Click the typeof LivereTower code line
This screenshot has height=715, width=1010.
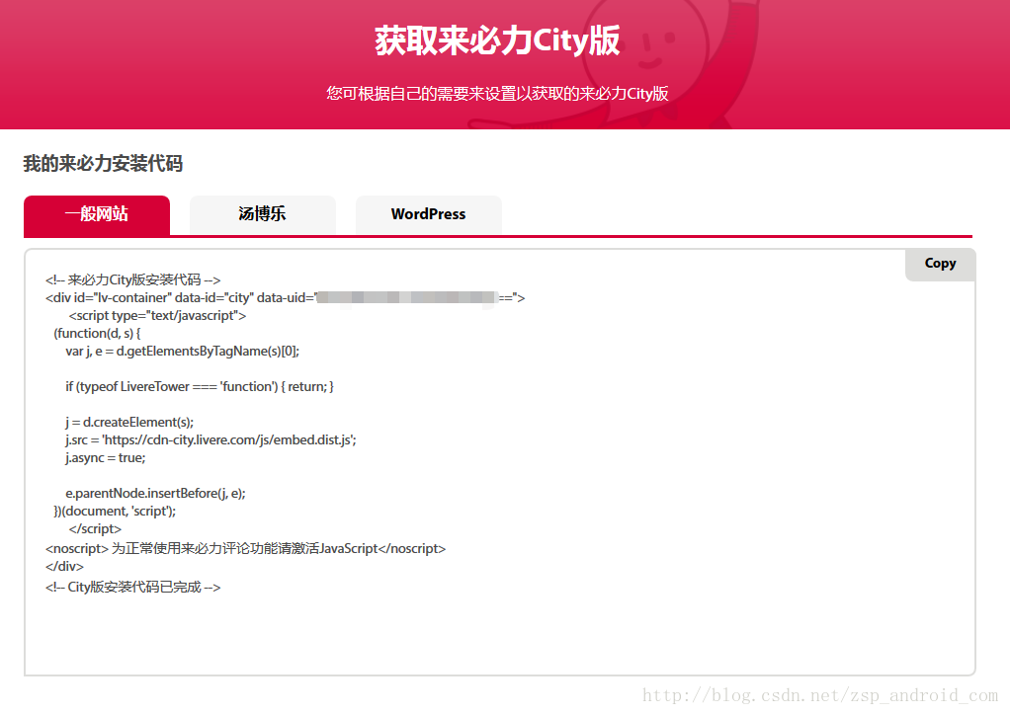pyautogui.click(x=200, y=387)
